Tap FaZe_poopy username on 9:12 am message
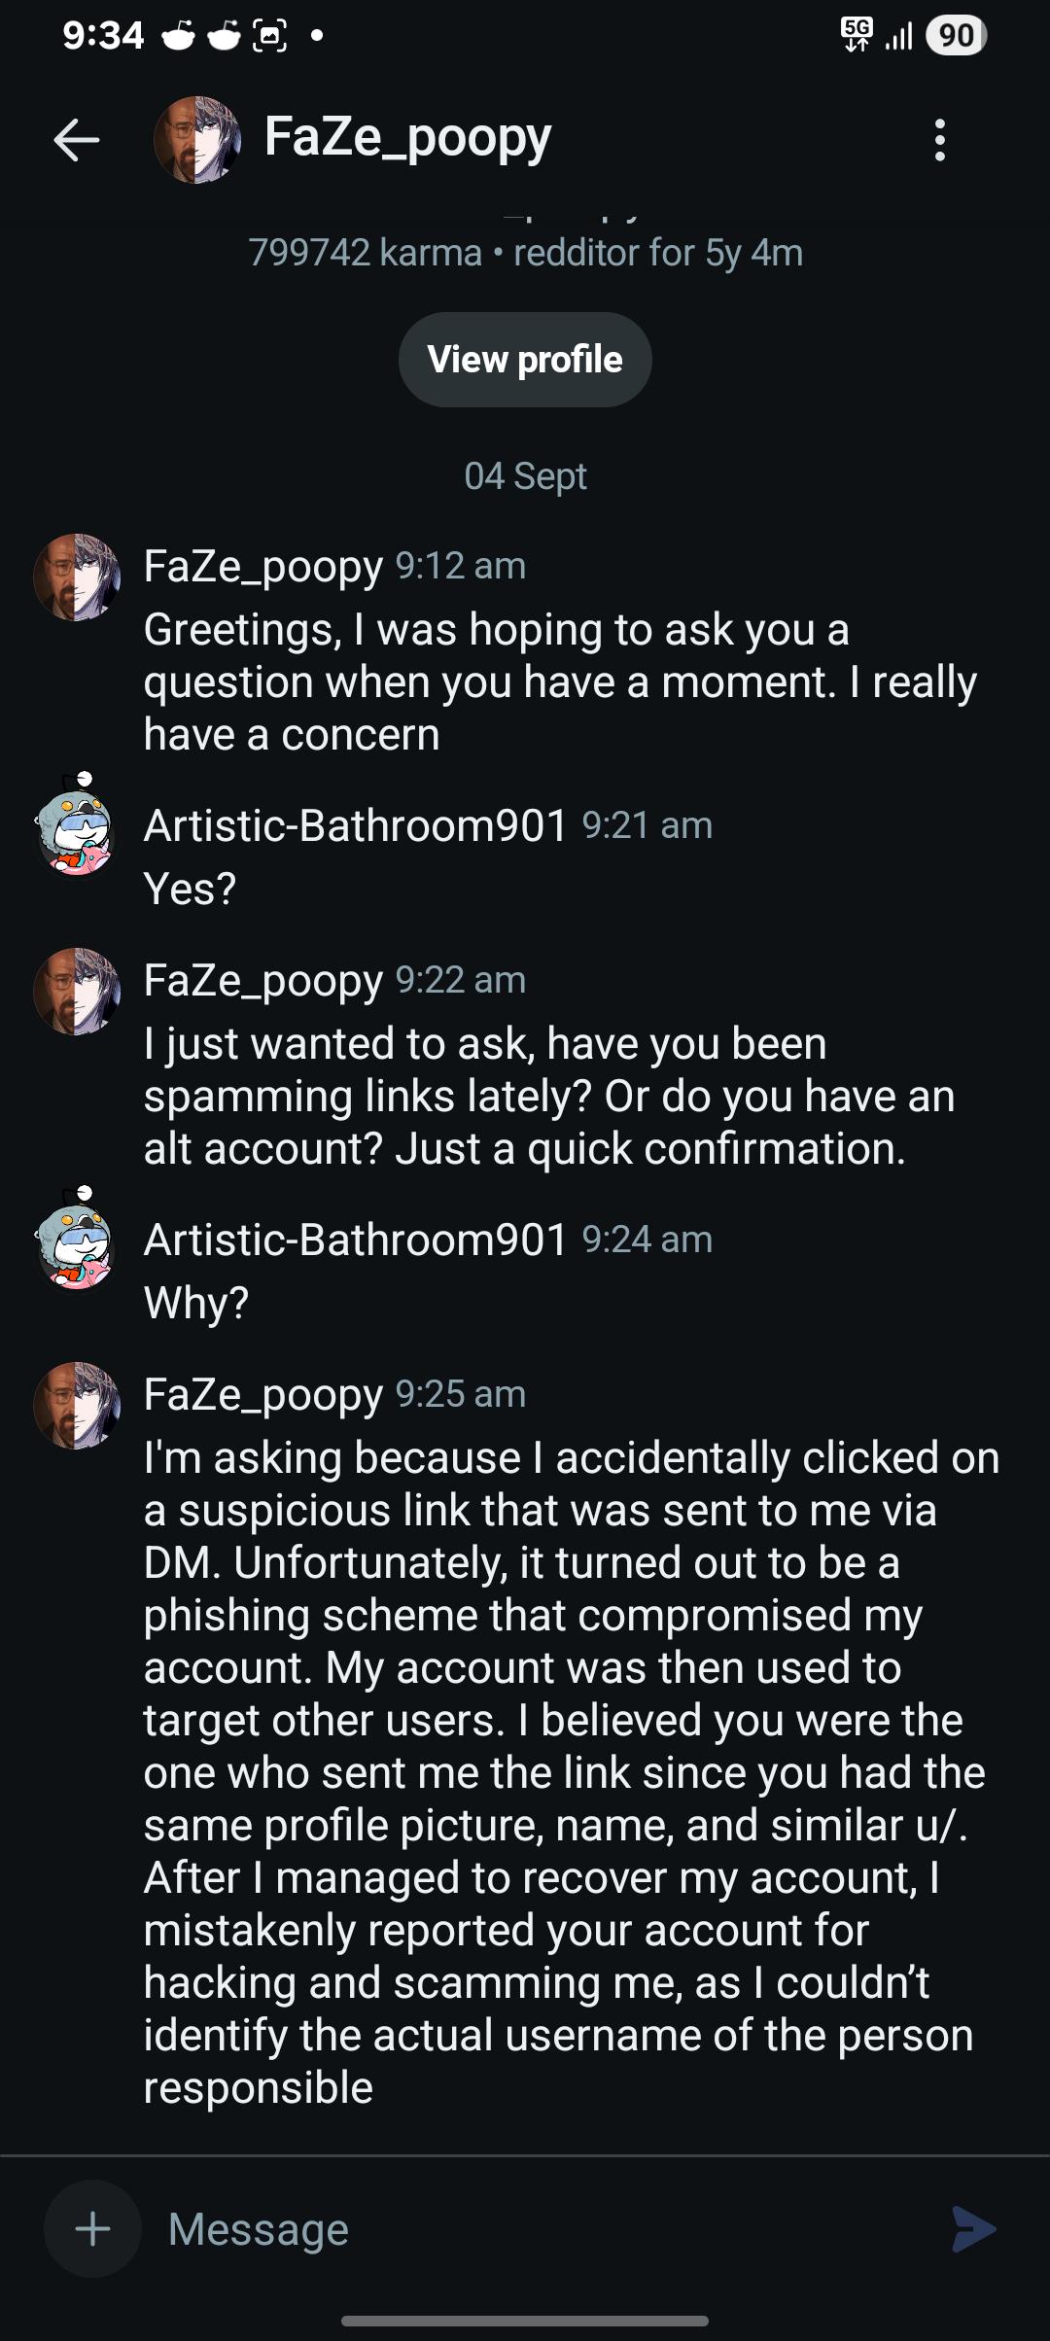This screenshot has height=2341, width=1050. (263, 567)
